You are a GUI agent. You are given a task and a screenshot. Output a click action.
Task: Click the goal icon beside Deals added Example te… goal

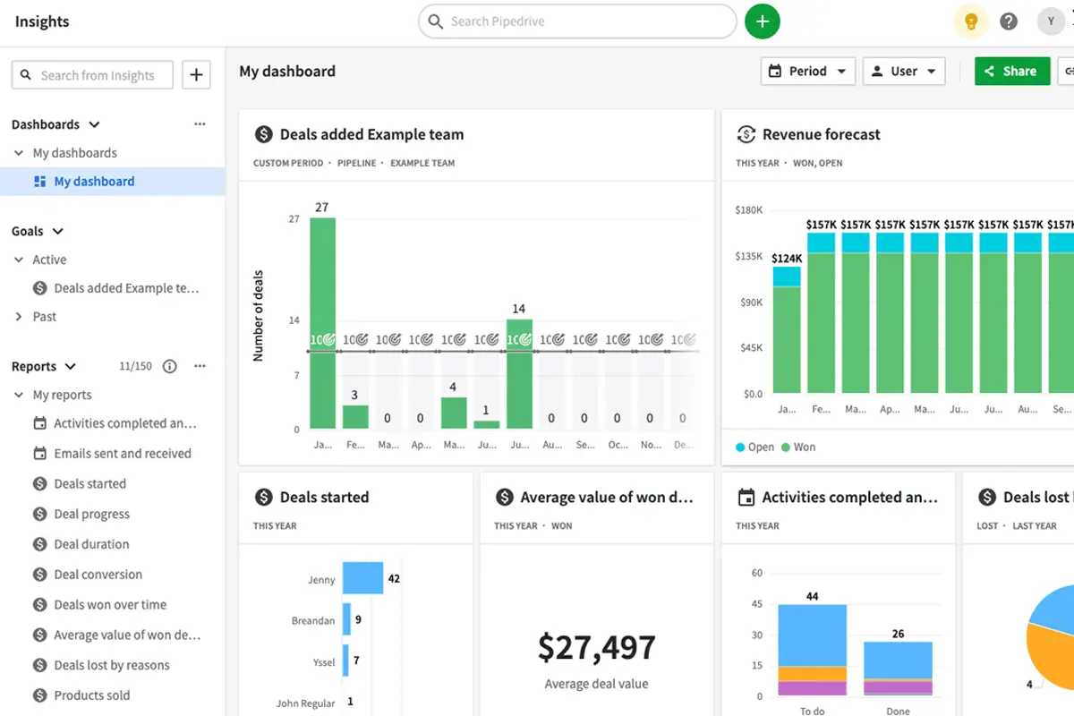pyautogui.click(x=39, y=288)
